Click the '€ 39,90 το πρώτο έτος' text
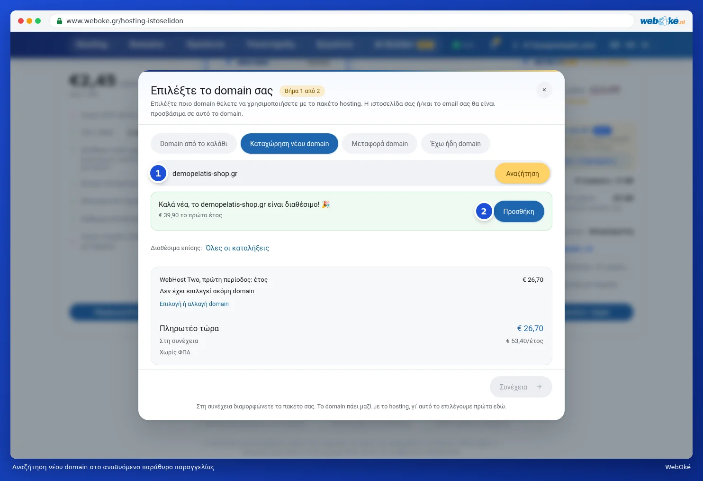703x481 pixels. pos(190,215)
